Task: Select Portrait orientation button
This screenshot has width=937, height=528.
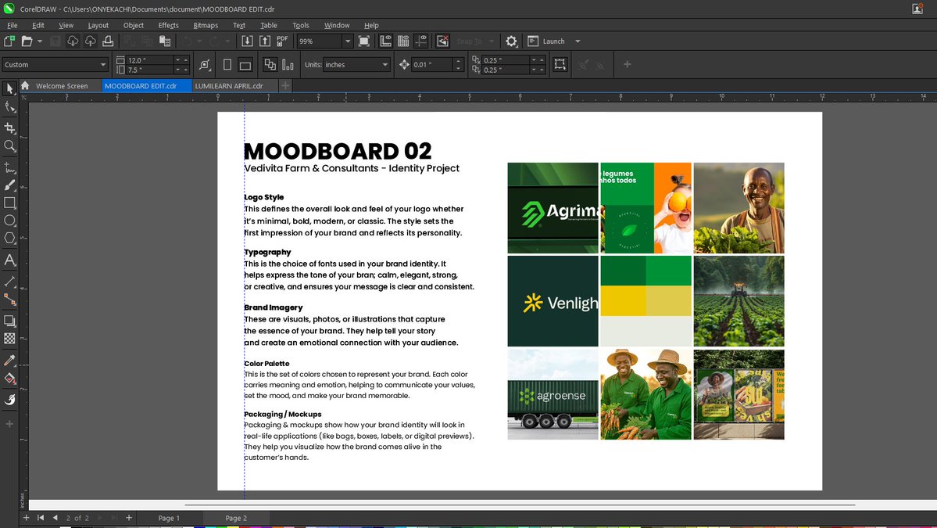Action: [227, 65]
